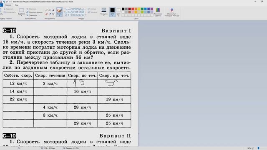Image resolution: width=267 pixels, height=150 pixels.
Task: Open Edit colors (Изменение цветов)
Action: click(158, 12)
